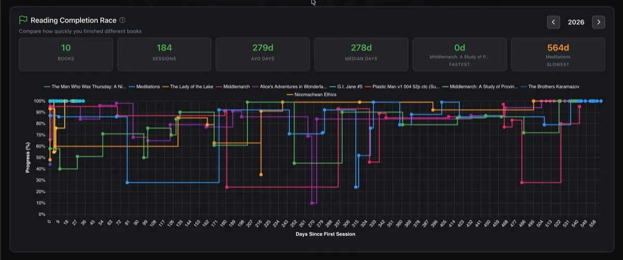This screenshot has height=260, width=623.
Task: Toggle Alice's Adventures in Wonderland legend entry
Action: click(291, 87)
